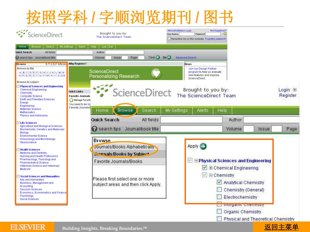This screenshot has width=310, height=232.
Task: Open the Home tab in large navigation bar
Action: click(102, 110)
